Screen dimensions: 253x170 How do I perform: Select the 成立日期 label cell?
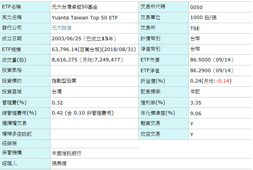(25, 38)
